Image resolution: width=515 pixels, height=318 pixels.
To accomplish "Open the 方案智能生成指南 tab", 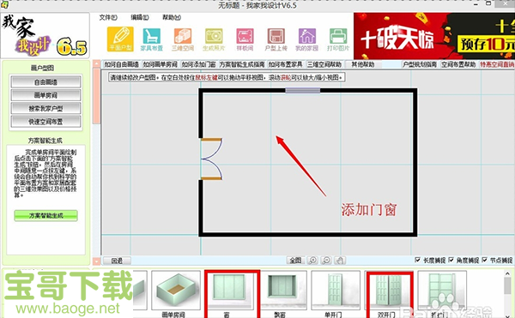I will (242, 64).
